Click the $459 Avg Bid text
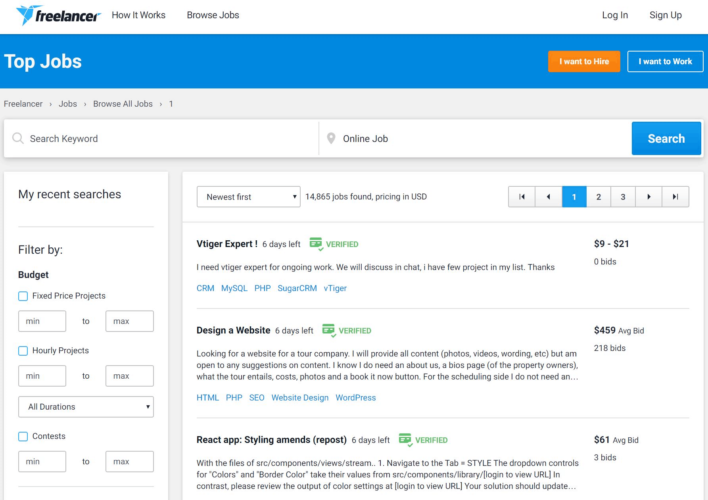 tap(619, 330)
